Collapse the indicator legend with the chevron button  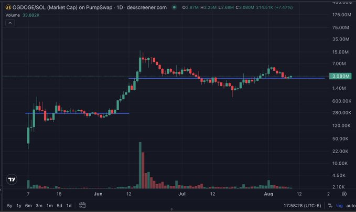(x=10, y=23)
